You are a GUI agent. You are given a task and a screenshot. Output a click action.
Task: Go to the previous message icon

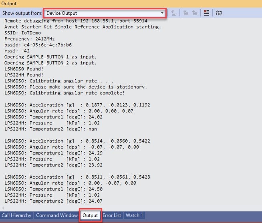(x=186, y=13)
